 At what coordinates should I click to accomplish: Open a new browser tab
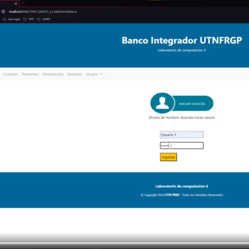coord(23,3)
